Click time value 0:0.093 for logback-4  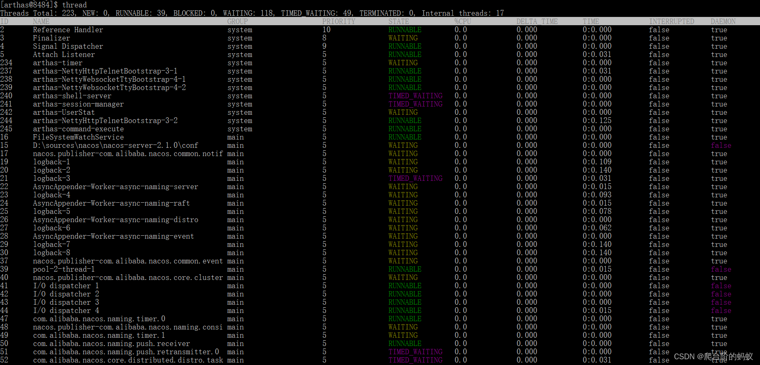[x=597, y=195]
